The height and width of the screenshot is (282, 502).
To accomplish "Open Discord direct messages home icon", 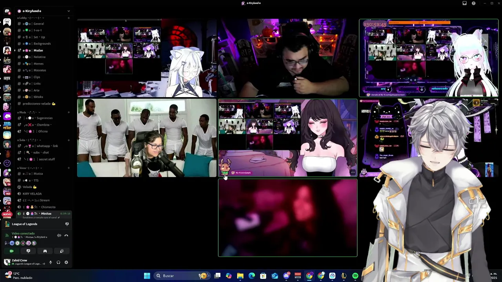I will [x=7, y=11].
